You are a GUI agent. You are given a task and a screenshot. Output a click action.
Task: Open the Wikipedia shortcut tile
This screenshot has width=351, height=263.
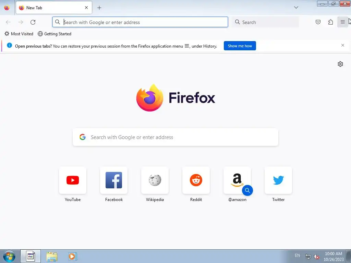point(155,180)
